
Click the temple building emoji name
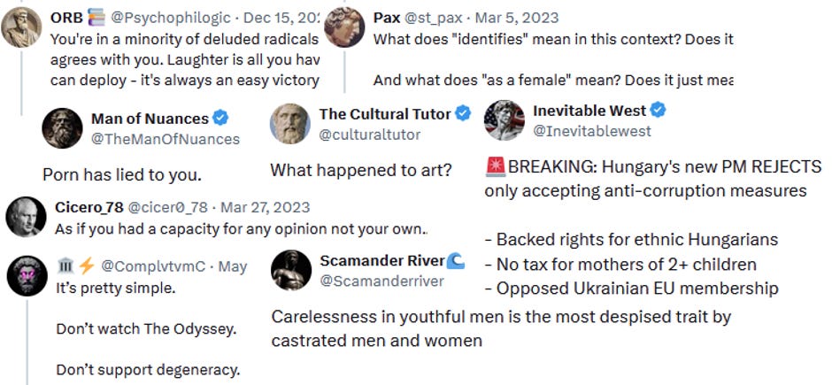tap(66, 266)
